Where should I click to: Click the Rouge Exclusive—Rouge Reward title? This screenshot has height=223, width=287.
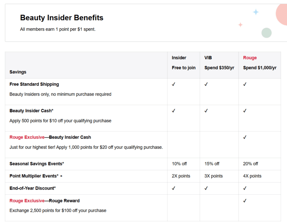click(x=44, y=201)
